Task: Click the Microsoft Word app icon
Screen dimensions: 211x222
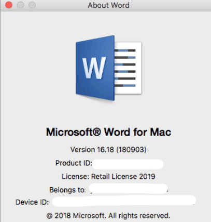Action: (109, 68)
